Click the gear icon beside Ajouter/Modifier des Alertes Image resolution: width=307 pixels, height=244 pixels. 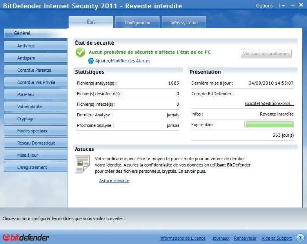point(91,61)
